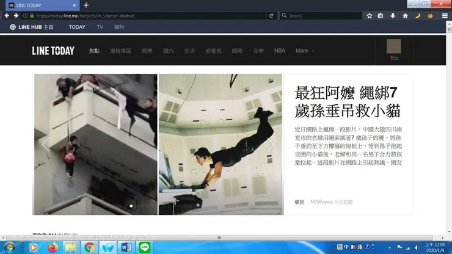The width and height of the screenshot is (452, 254).
Task: Open the bookmarks library icon
Action: click(x=381, y=15)
